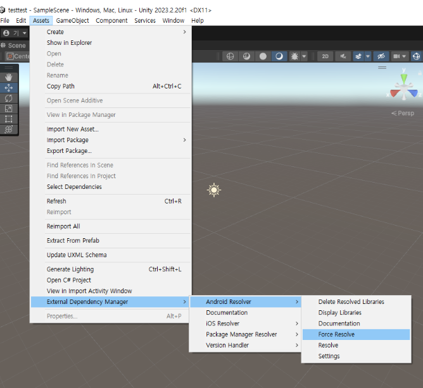Click the X axis cone of the gizmo
Viewport: 423px width, 388px height.
tap(394, 94)
